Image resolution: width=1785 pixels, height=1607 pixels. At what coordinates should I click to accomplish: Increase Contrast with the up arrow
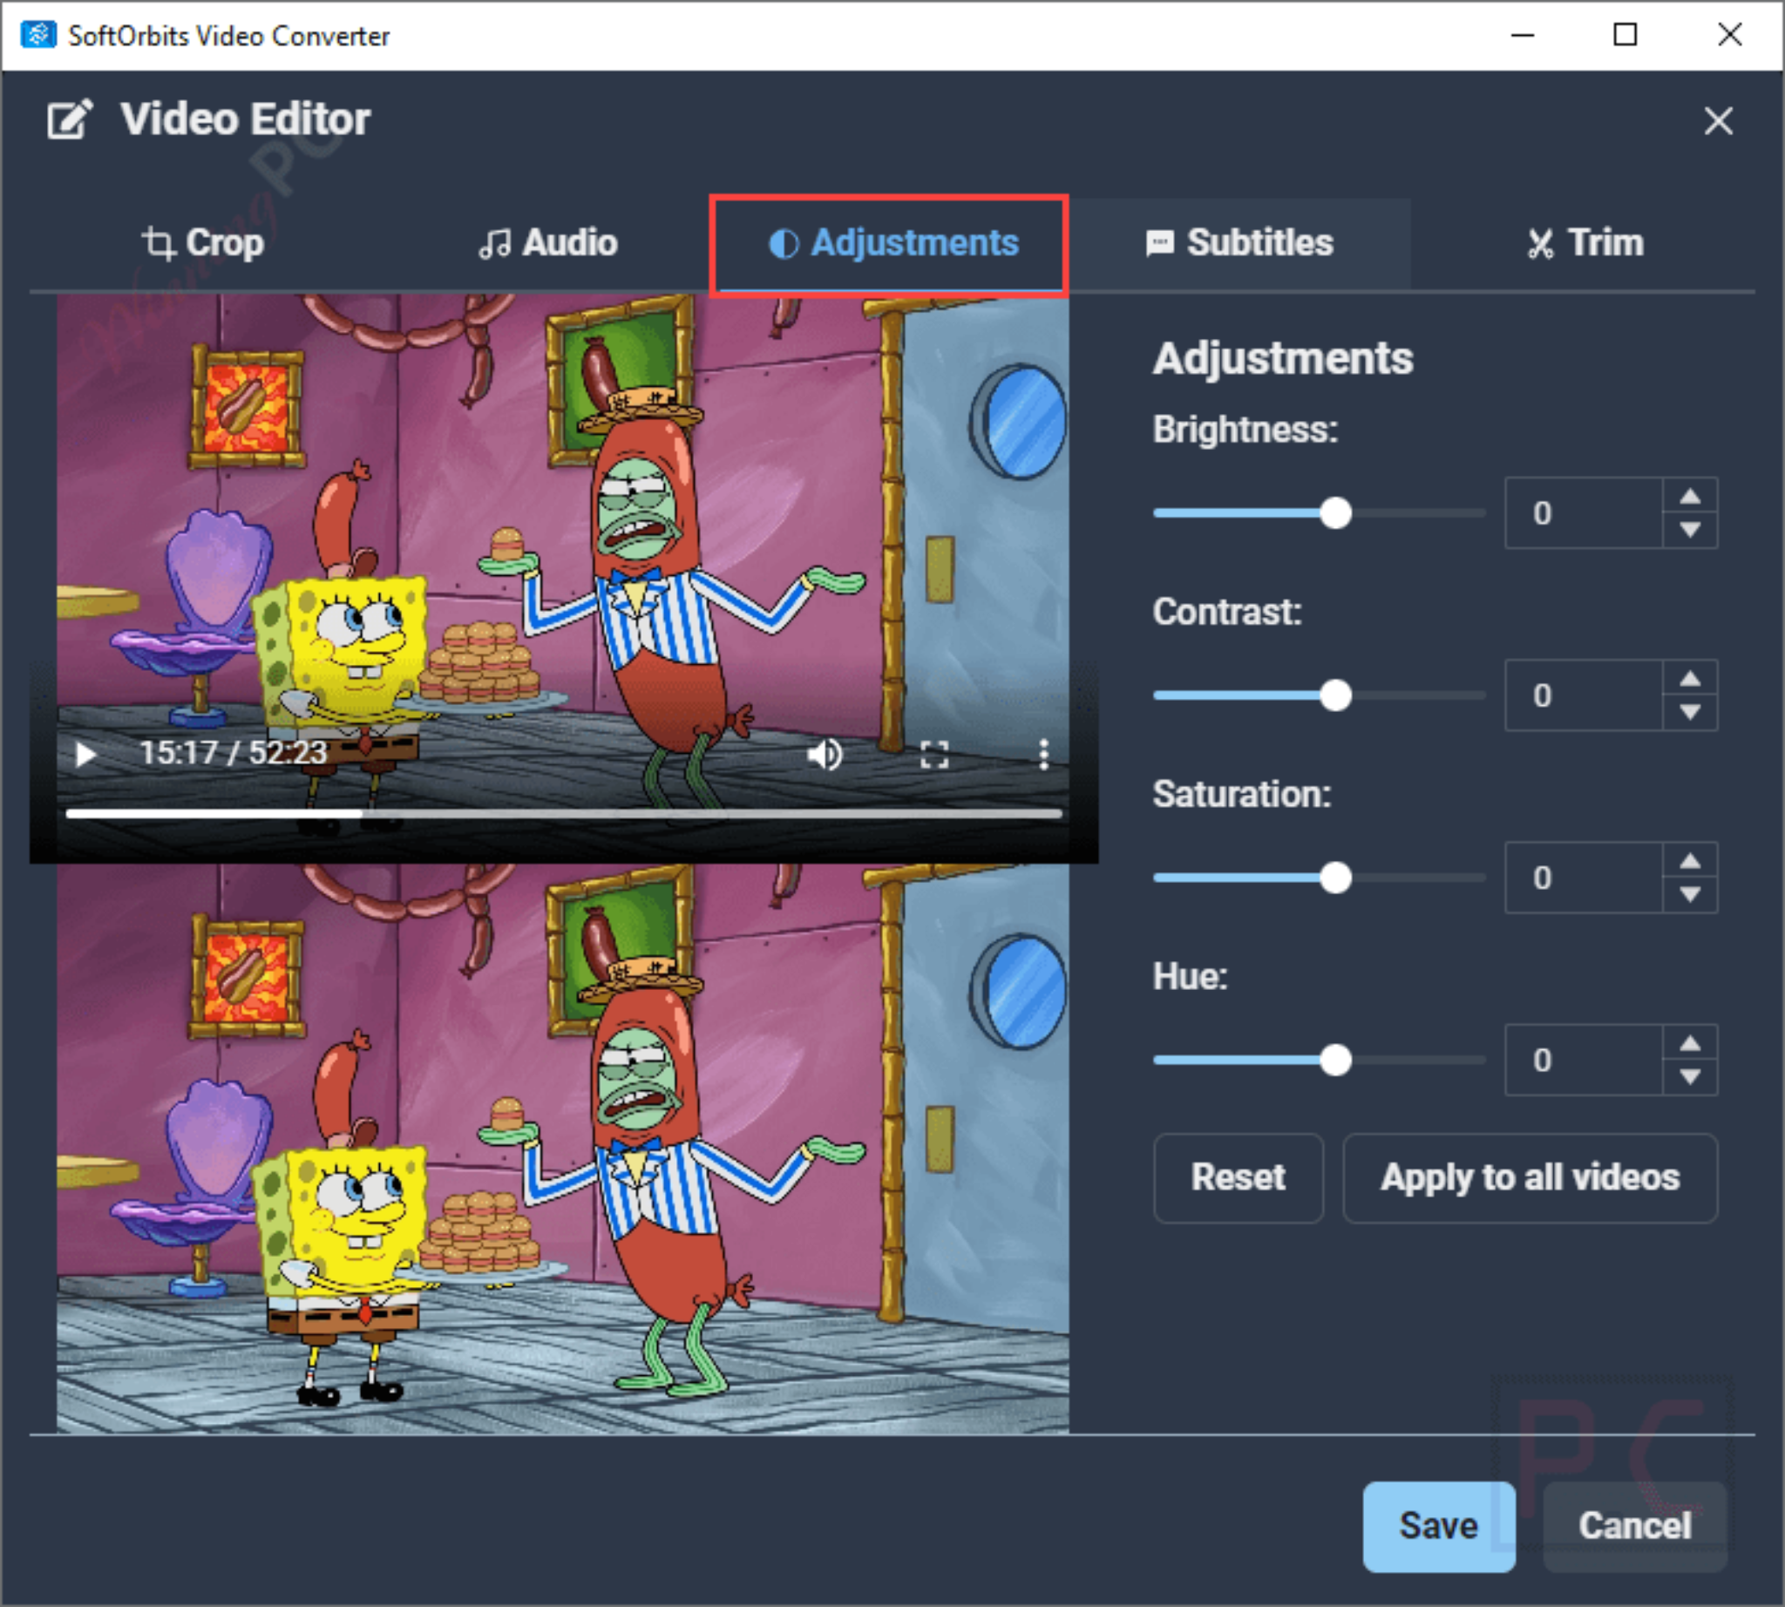pyautogui.click(x=1691, y=679)
